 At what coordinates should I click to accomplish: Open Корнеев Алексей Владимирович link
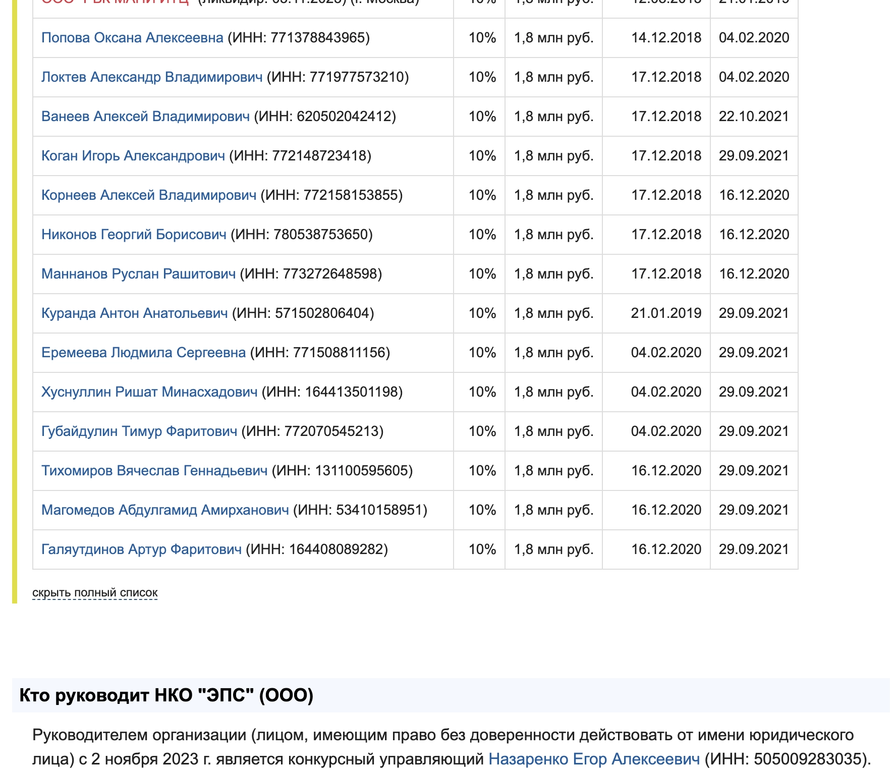click(149, 195)
